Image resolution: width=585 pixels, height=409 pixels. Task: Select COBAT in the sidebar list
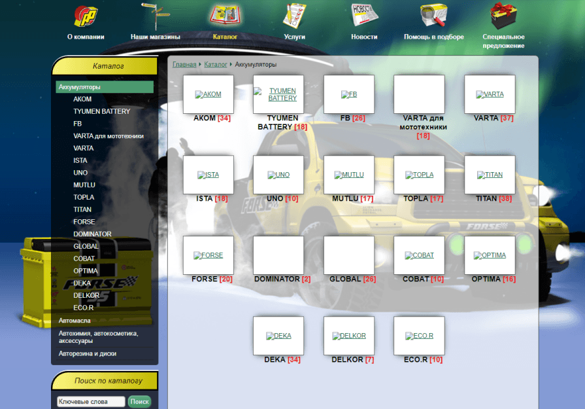[x=84, y=258]
